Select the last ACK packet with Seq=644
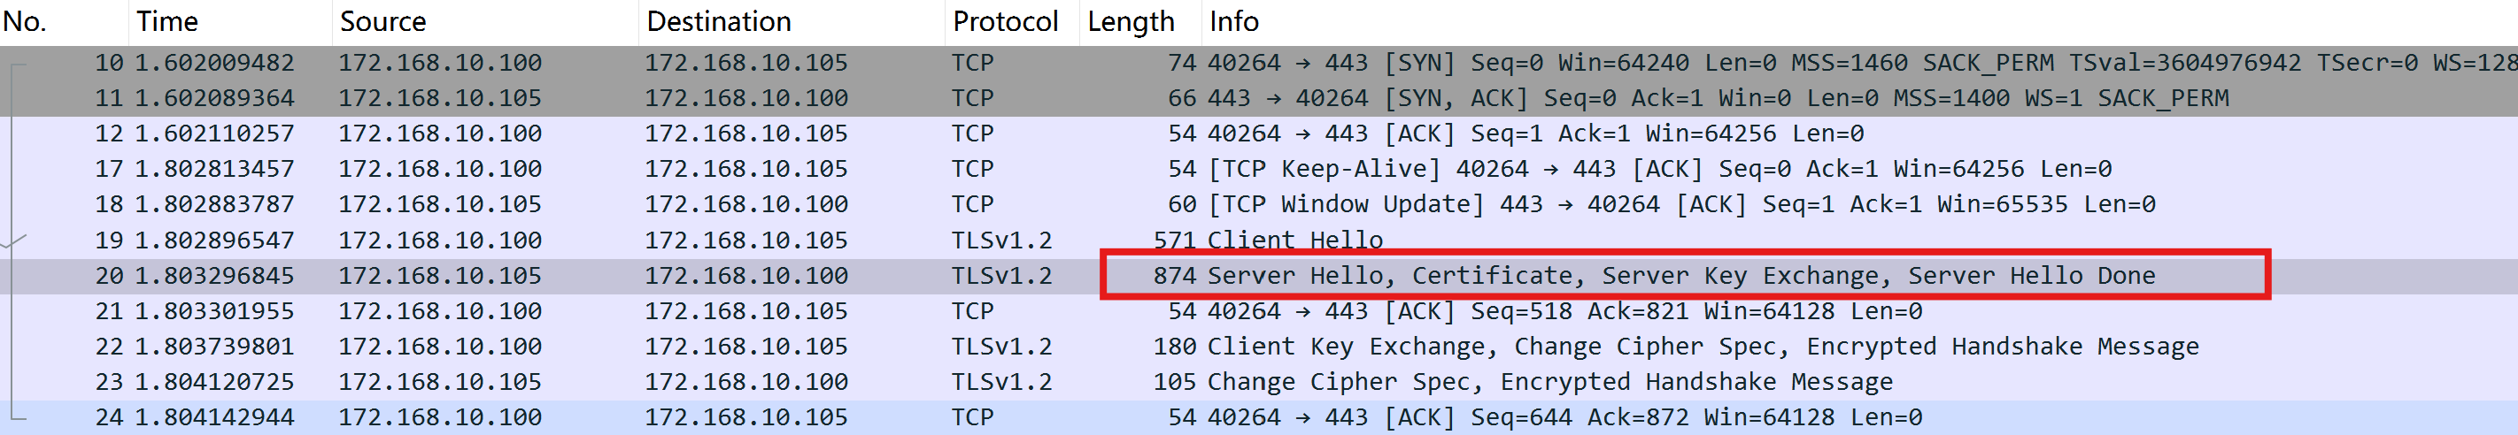Viewport: 2518px width, 435px height. [1564, 417]
